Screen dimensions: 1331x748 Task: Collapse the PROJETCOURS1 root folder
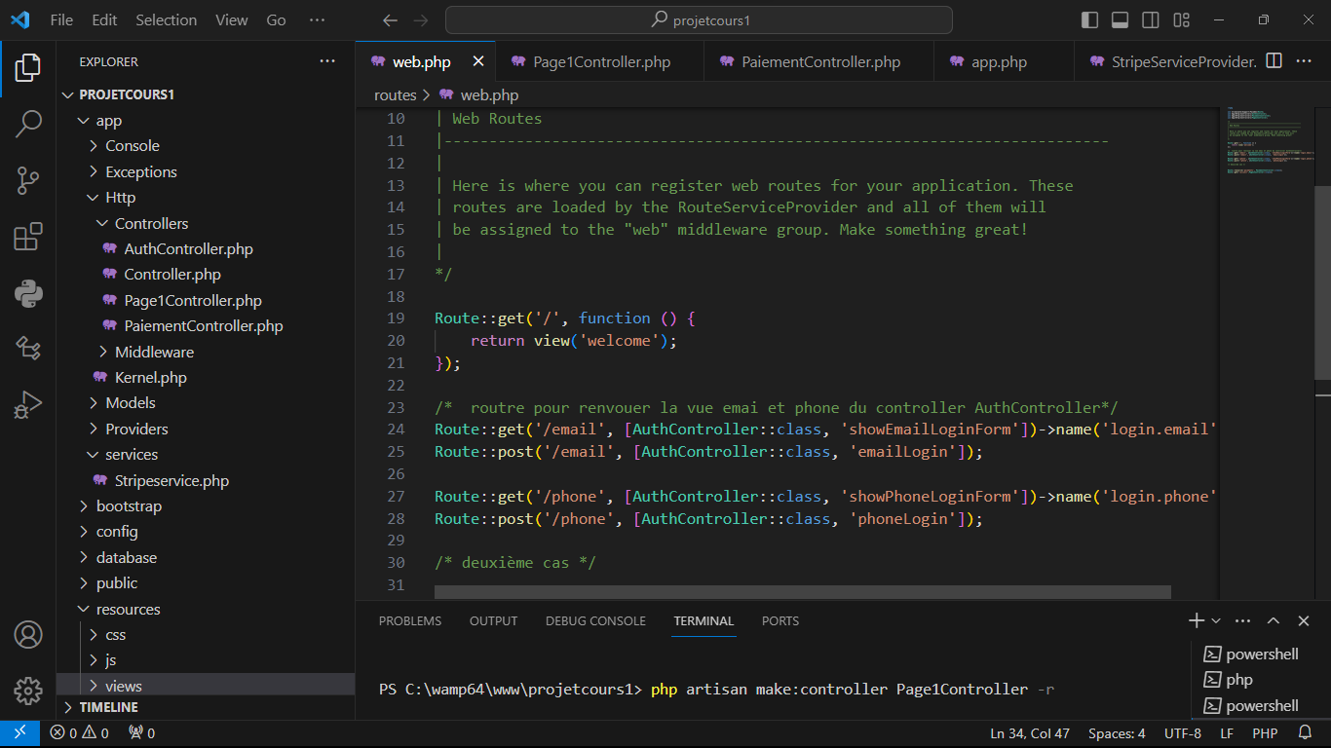click(206, 94)
